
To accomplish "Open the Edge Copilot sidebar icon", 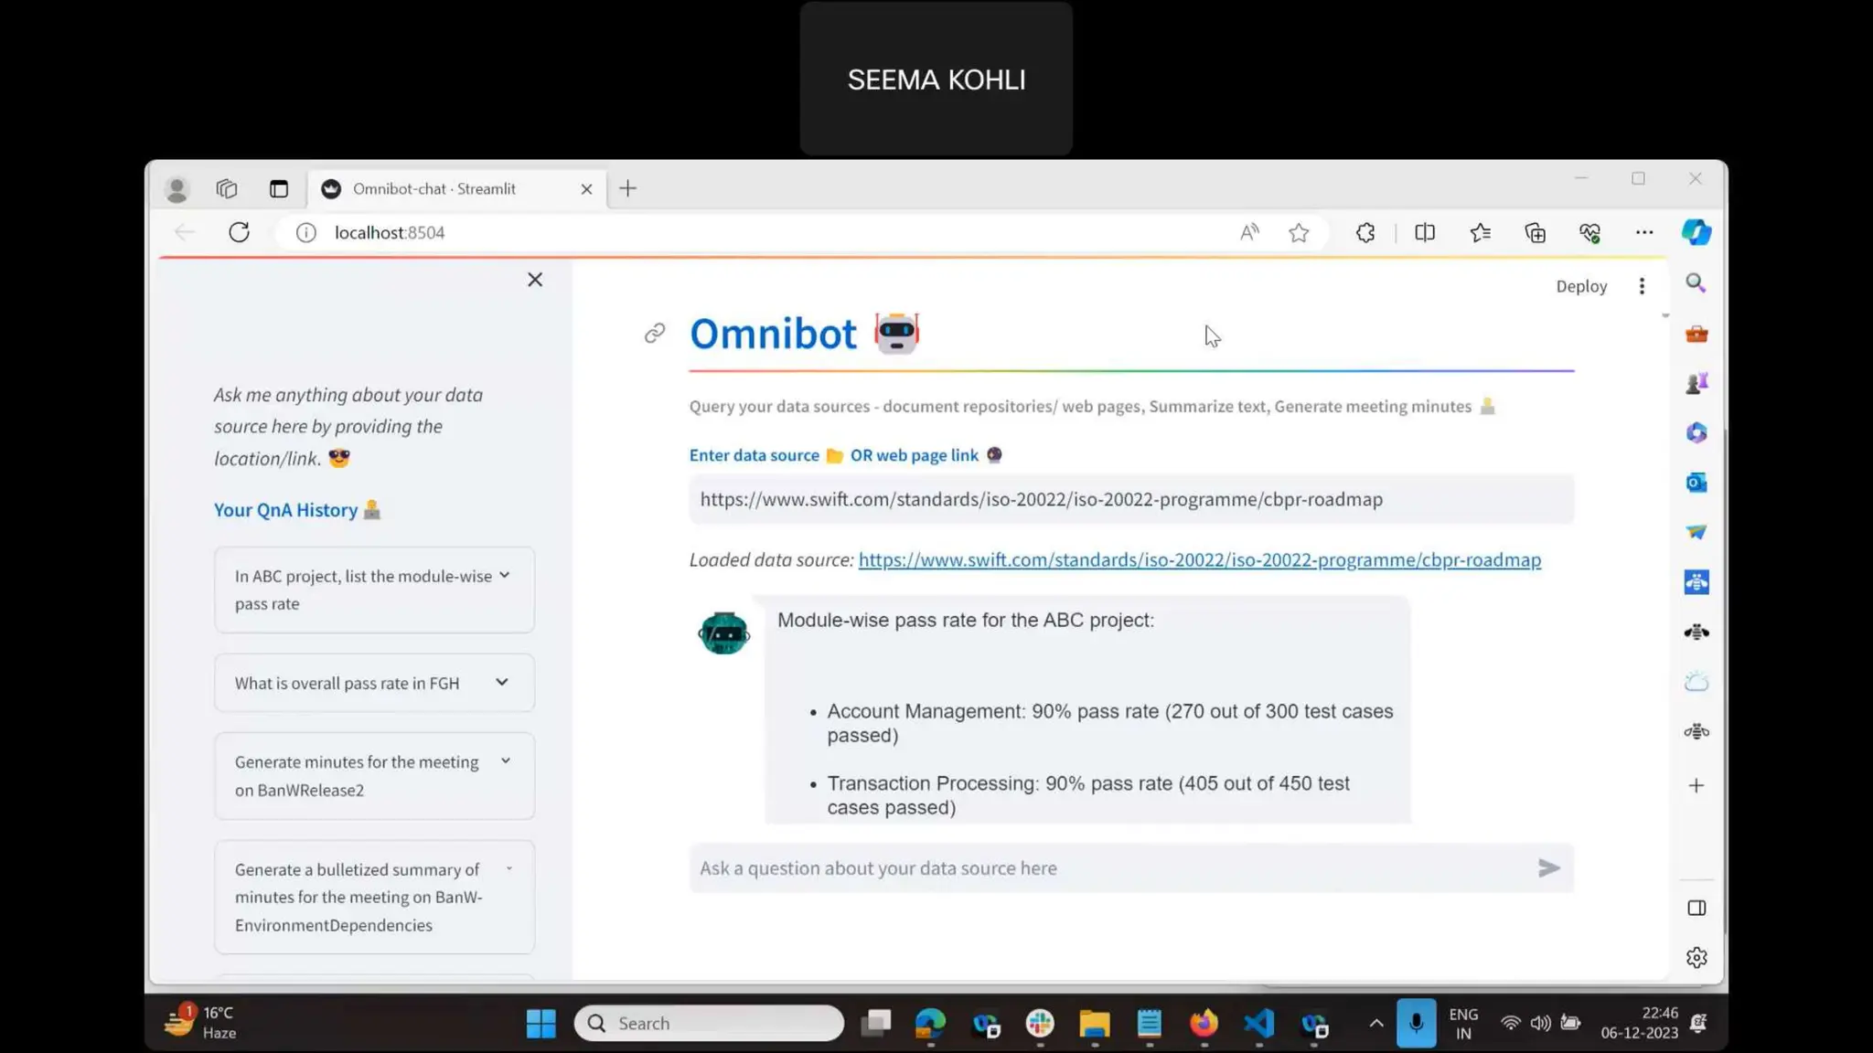I will point(1696,232).
